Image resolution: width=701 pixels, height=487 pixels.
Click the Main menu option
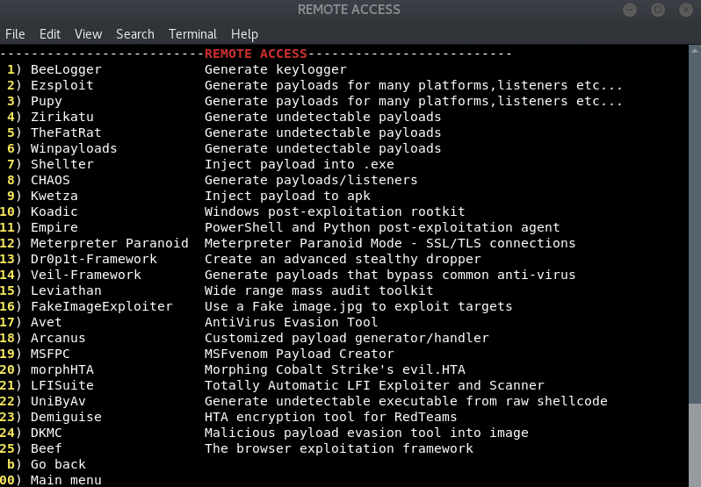[66, 480]
